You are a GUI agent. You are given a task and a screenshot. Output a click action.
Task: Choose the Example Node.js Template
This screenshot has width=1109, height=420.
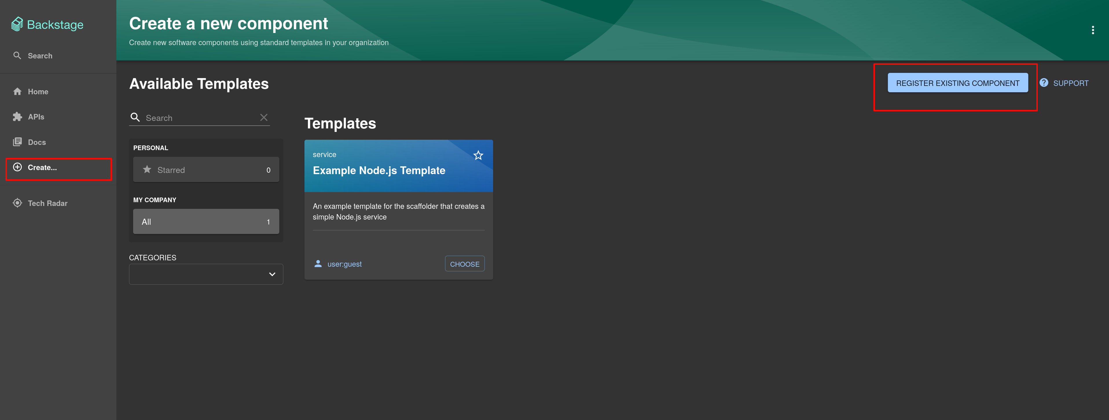[x=464, y=264]
